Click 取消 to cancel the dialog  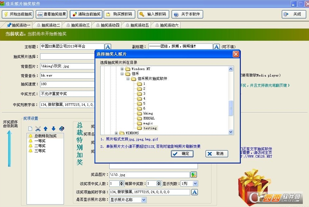pos(217,154)
